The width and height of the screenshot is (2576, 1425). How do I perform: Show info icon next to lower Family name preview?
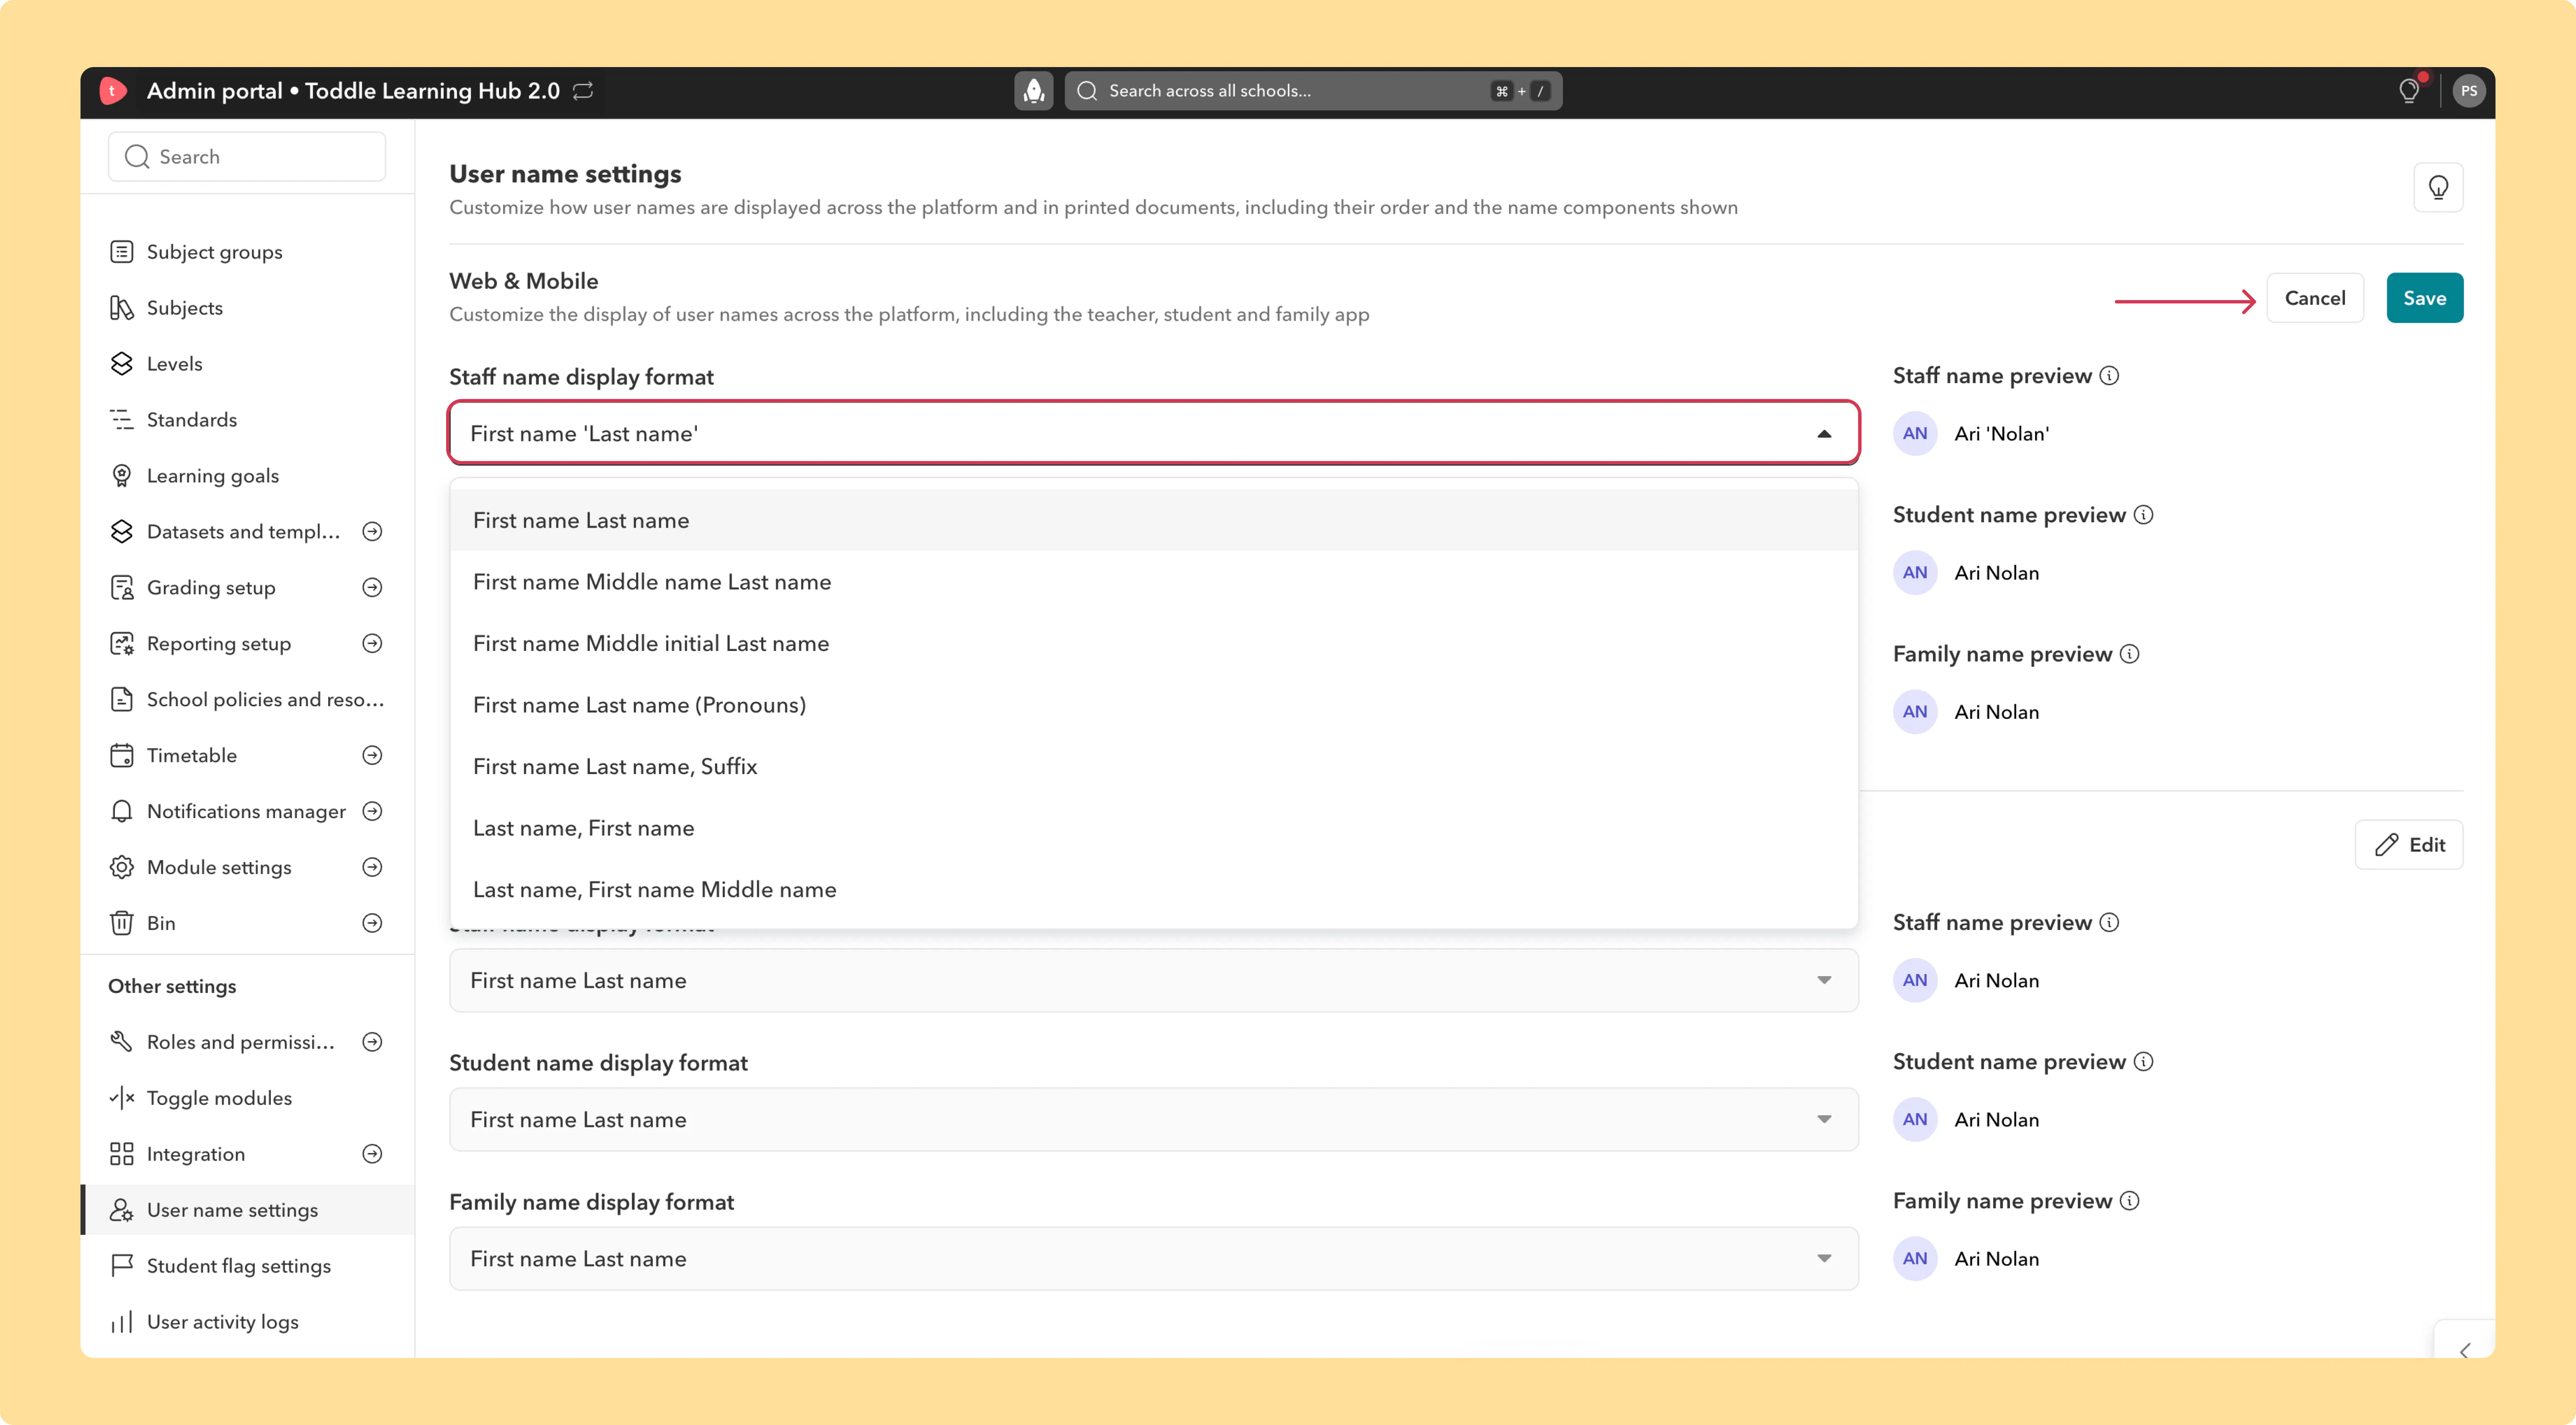click(x=2129, y=1200)
